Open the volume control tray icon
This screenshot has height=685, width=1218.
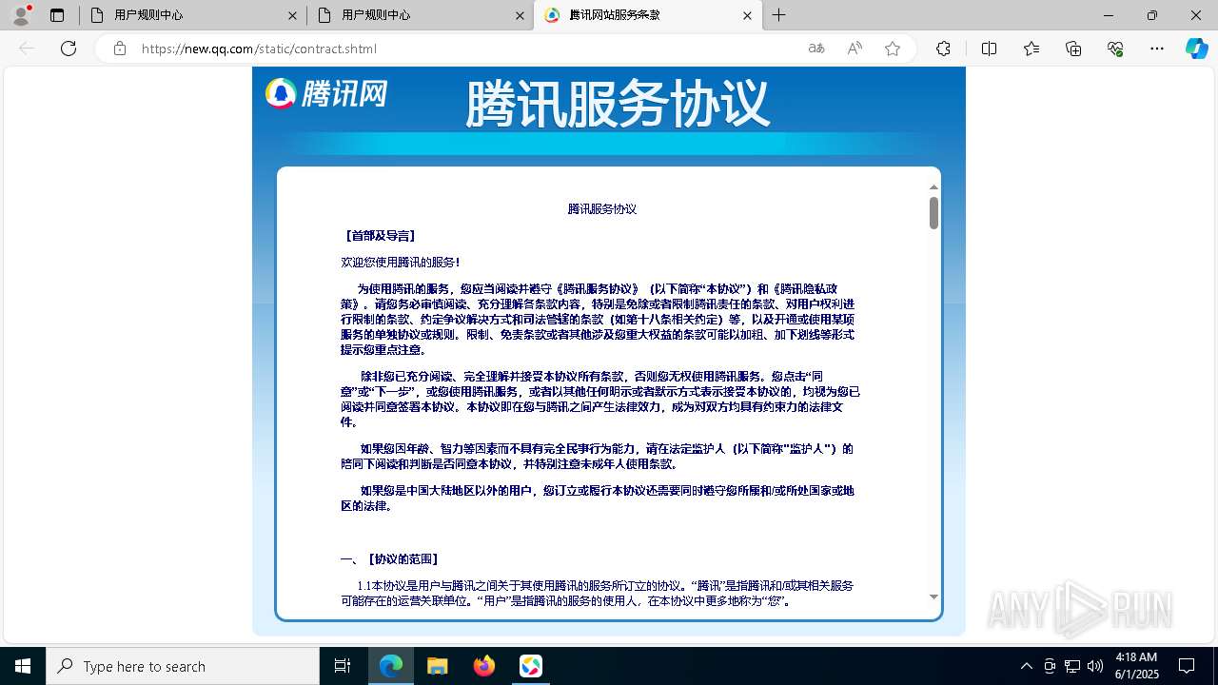pos(1095,666)
